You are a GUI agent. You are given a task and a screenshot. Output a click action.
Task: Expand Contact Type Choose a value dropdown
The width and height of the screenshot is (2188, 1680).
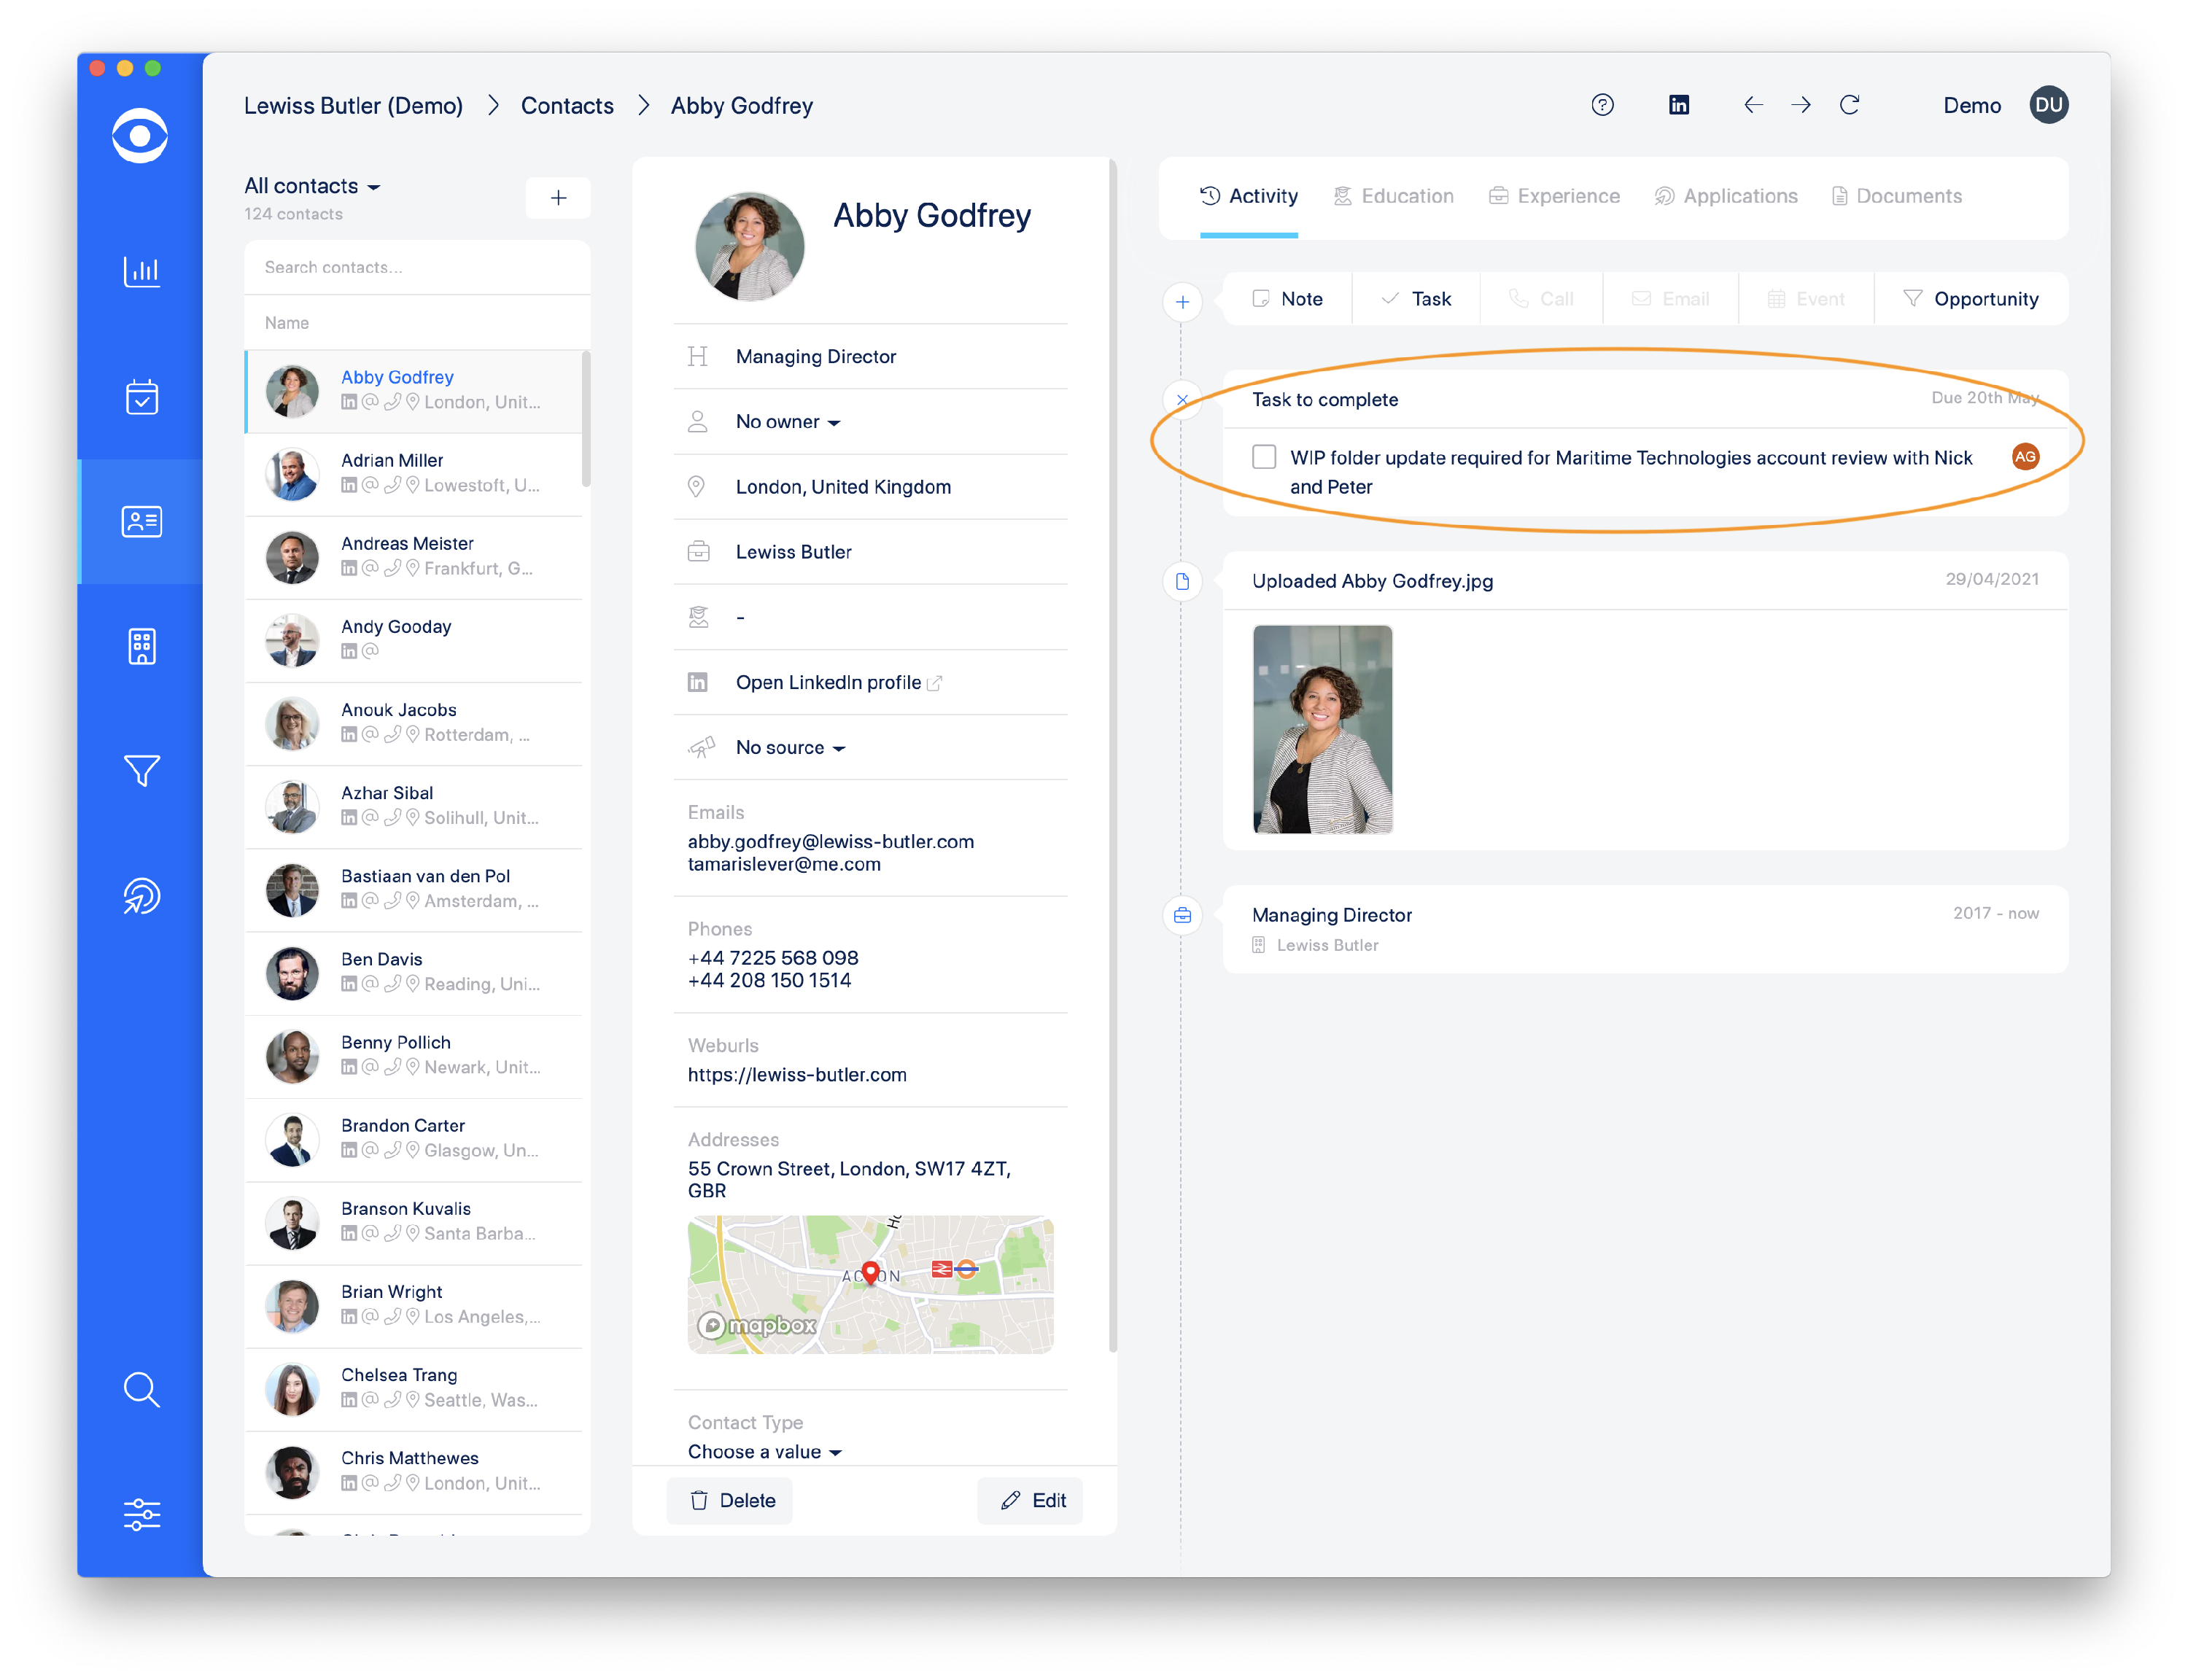(x=765, y=1452)
